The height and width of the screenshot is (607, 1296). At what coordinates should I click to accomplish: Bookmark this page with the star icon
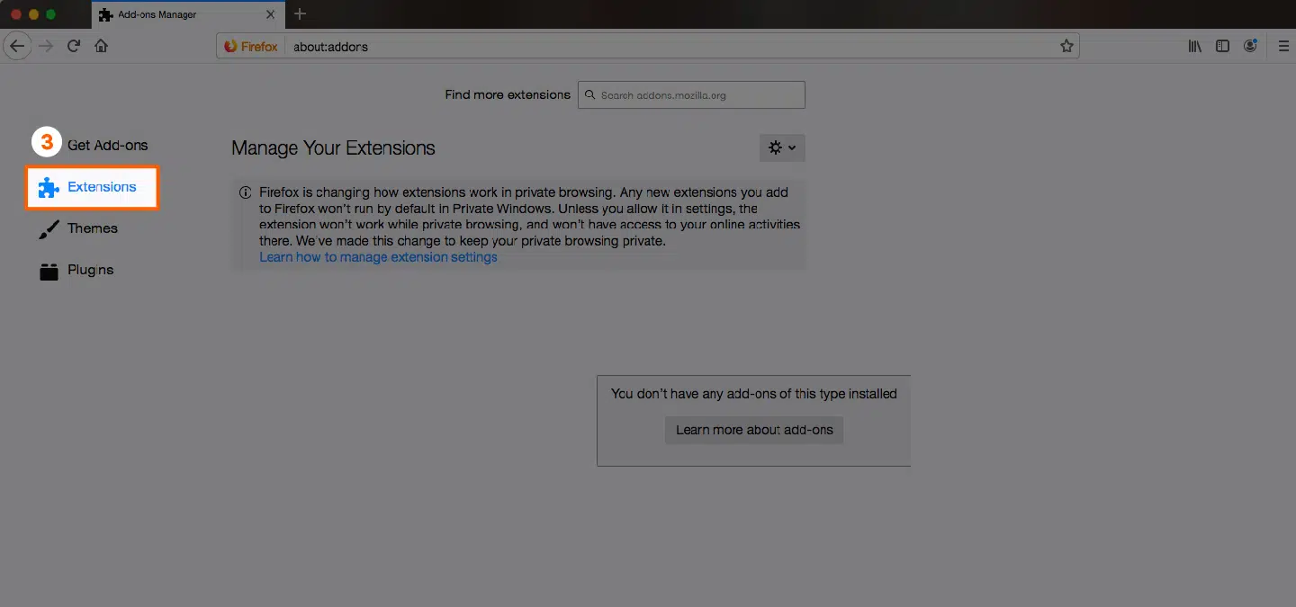tap(1066, 46)
